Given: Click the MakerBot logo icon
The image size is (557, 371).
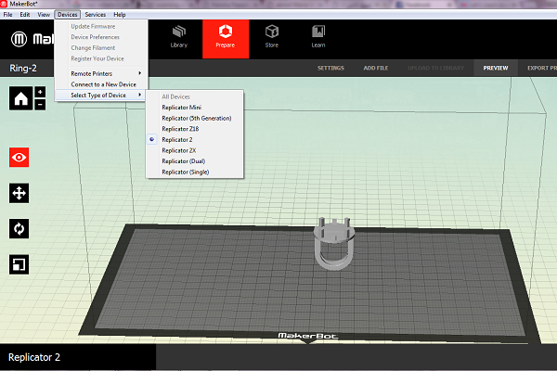Looking at the screenshot, I should (19, 39).
